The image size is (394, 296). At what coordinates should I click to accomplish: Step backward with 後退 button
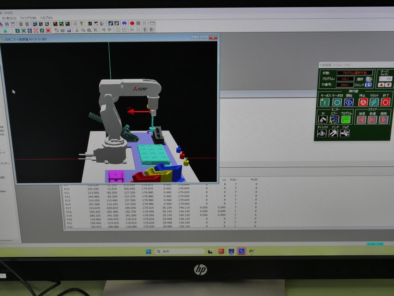click(361, 120)
